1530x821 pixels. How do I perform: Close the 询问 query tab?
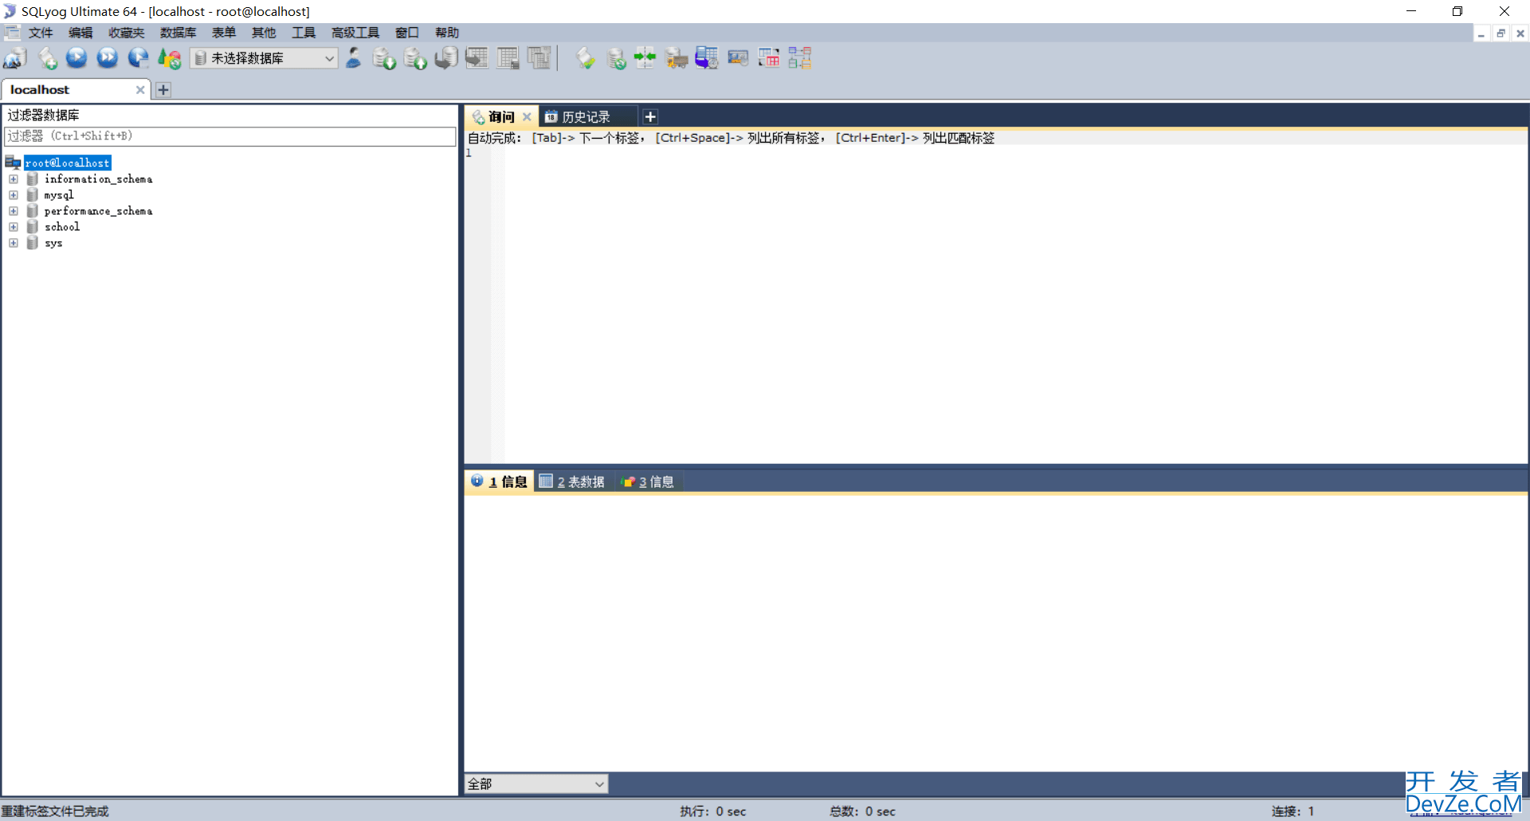[x=527, y=117]
